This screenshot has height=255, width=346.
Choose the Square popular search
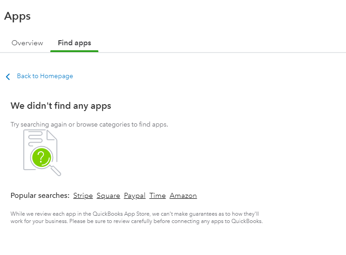pos(108,196)
